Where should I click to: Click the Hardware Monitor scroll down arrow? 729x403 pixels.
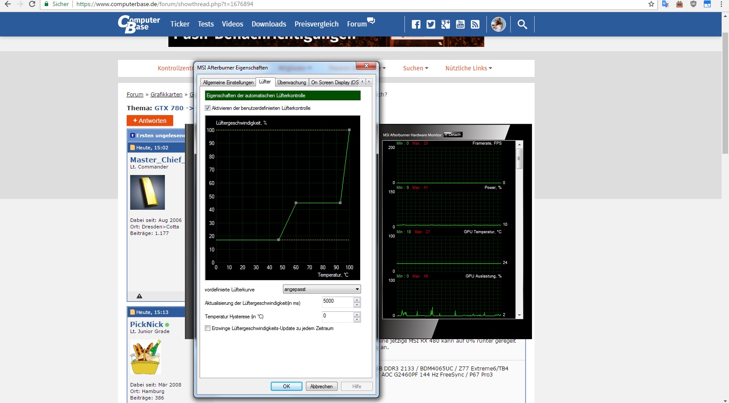tap(519, 315)
